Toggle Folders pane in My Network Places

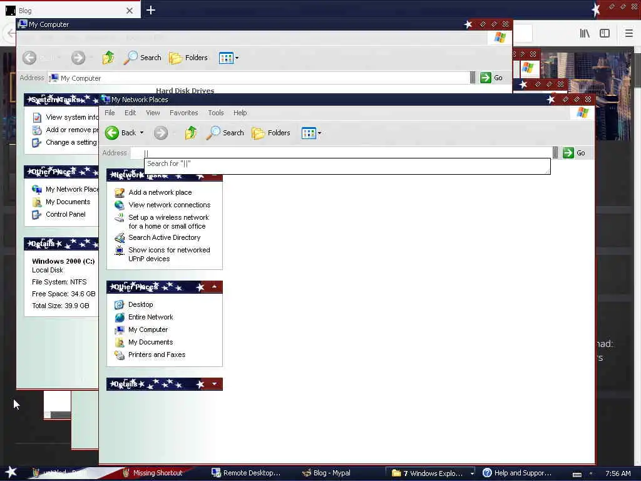point(271,133)
